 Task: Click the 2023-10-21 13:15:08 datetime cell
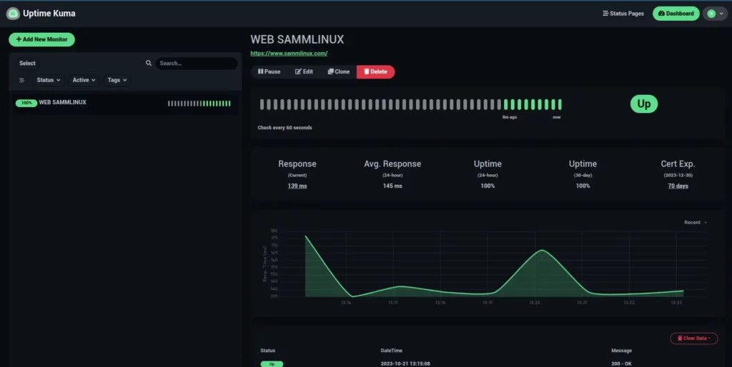405,363
